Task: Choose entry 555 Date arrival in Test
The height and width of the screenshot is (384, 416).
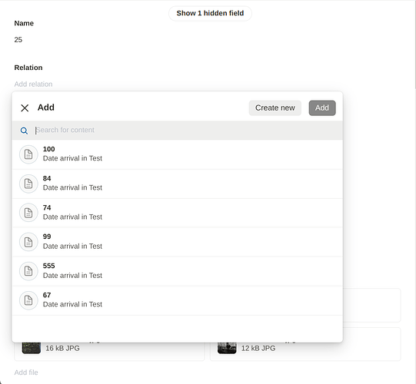Action: (177, 271)
